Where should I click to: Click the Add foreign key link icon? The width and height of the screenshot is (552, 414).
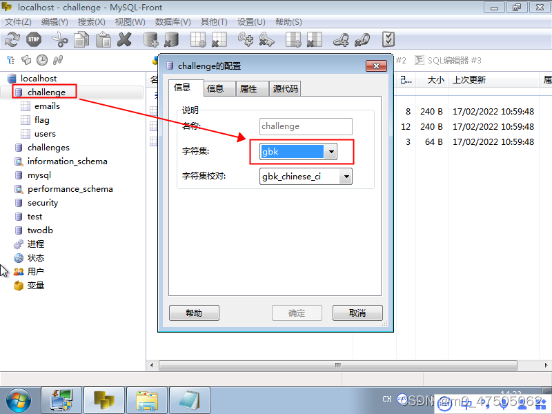pyautogui.click(x=341, y=39)
